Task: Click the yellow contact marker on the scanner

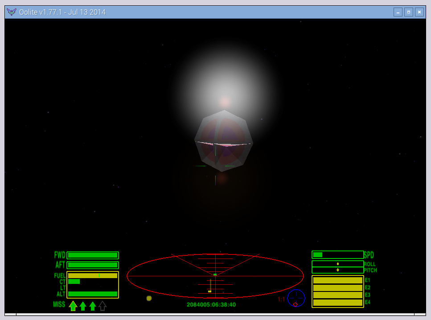Action: [210, 291]
